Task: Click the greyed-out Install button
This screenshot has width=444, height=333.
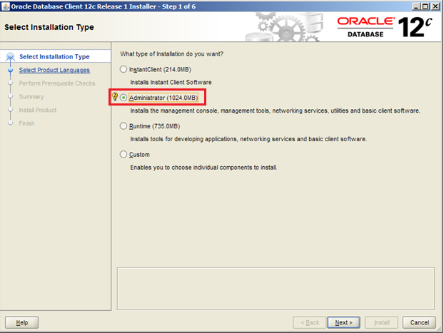Action: pos(382,322)
